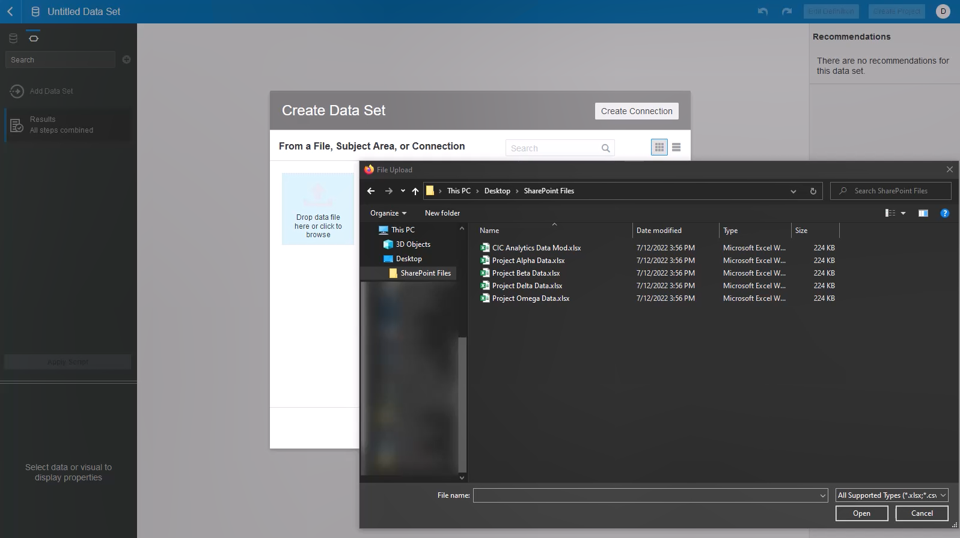
Task: Select Results All steps combined entry
Action: [x=67, y=125]
